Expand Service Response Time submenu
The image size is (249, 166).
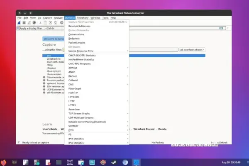coord(97,51)
